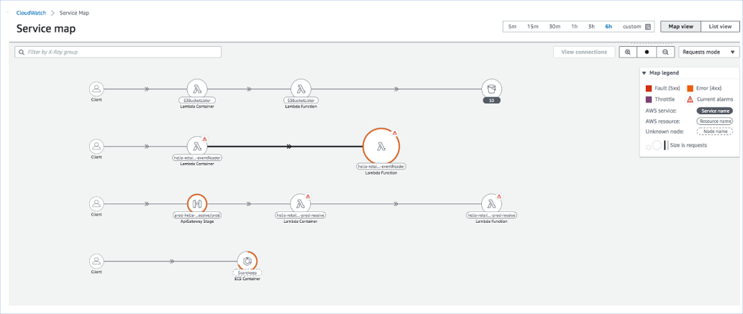This screenshot has width=743, height=314.
Task: Select the eventReader Lambda Container node
Action: [x=197, y=147]
